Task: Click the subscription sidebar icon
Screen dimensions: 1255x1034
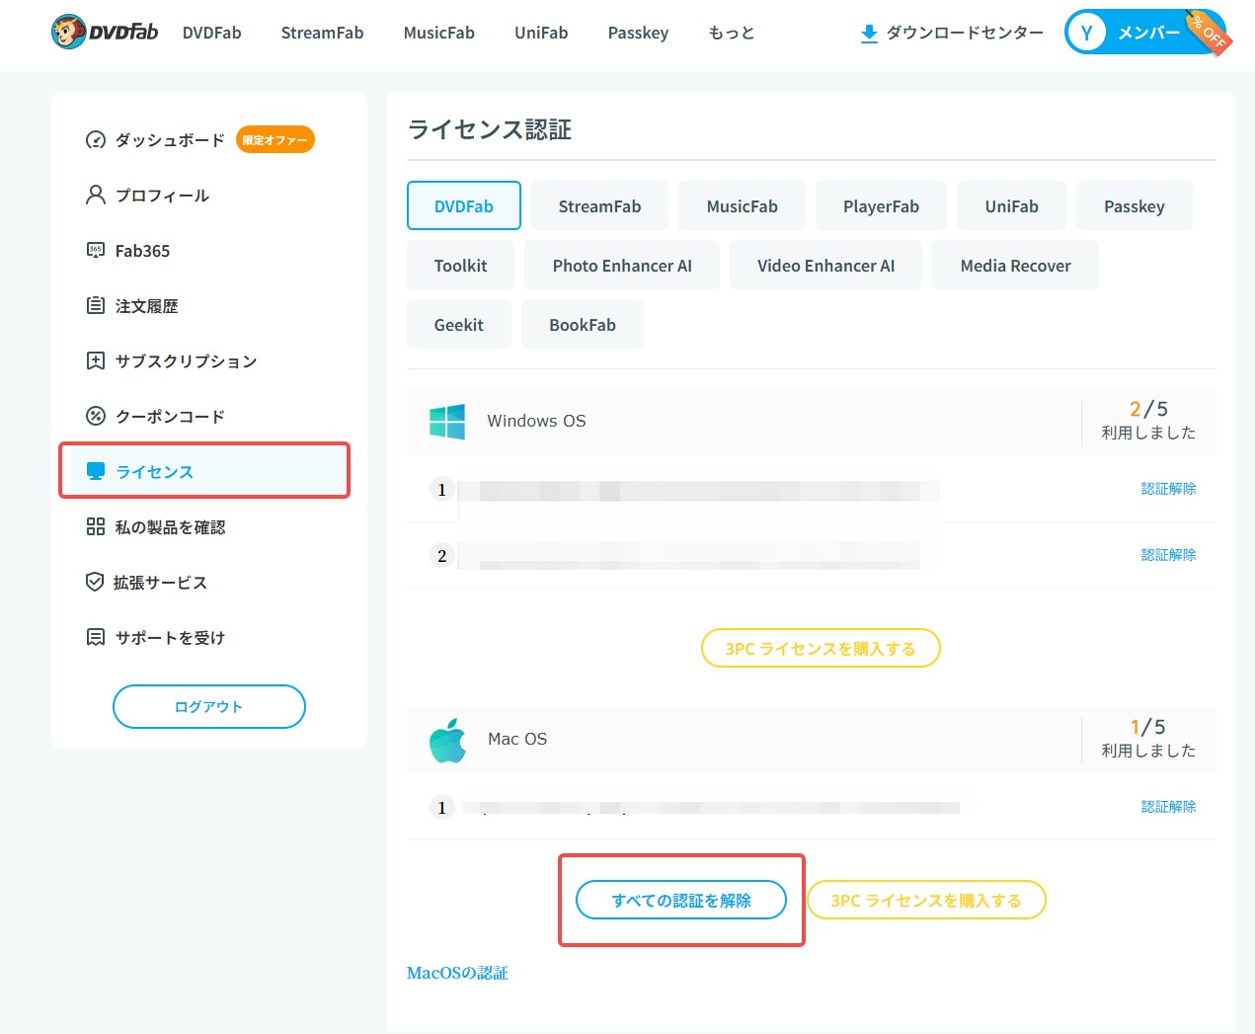Action: (x=96, y=361)
